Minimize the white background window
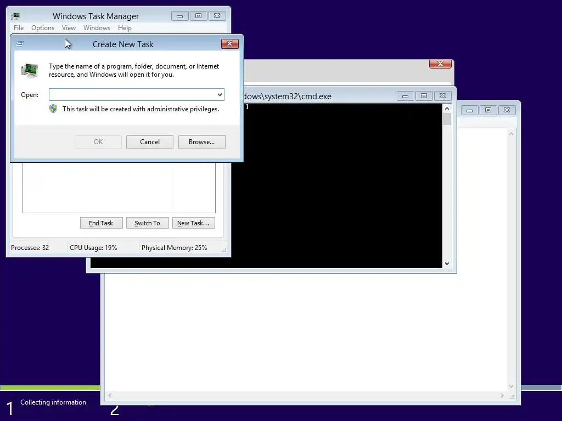The height and width of the screenshot is (421, 562). (470, 110)
